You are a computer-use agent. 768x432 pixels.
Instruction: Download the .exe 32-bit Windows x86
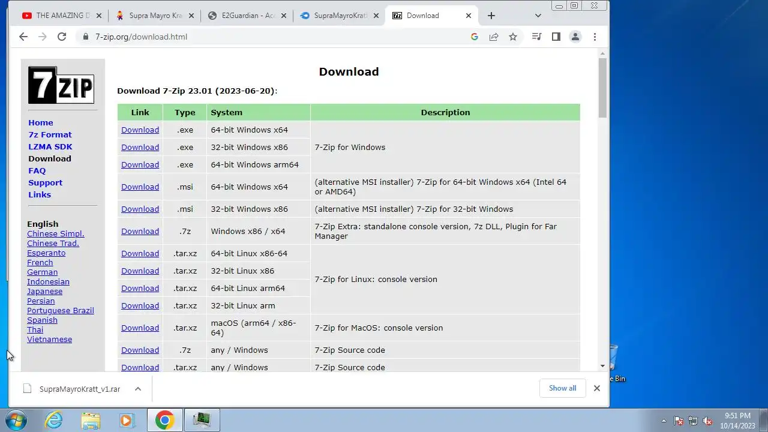140,147
